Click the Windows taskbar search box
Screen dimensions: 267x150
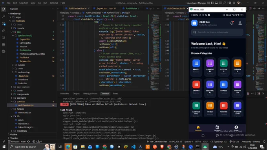click(x=32, y=146)
